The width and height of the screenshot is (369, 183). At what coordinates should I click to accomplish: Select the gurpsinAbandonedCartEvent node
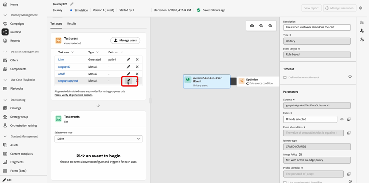(x=206, y=81)
